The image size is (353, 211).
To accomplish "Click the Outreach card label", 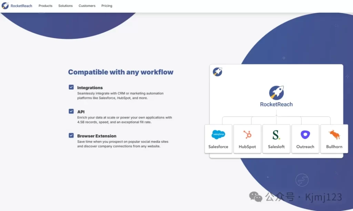I will (305, 147).
